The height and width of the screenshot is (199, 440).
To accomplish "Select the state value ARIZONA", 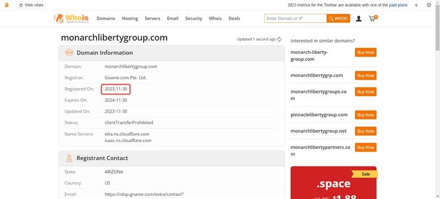I will (x=114, y=172).
